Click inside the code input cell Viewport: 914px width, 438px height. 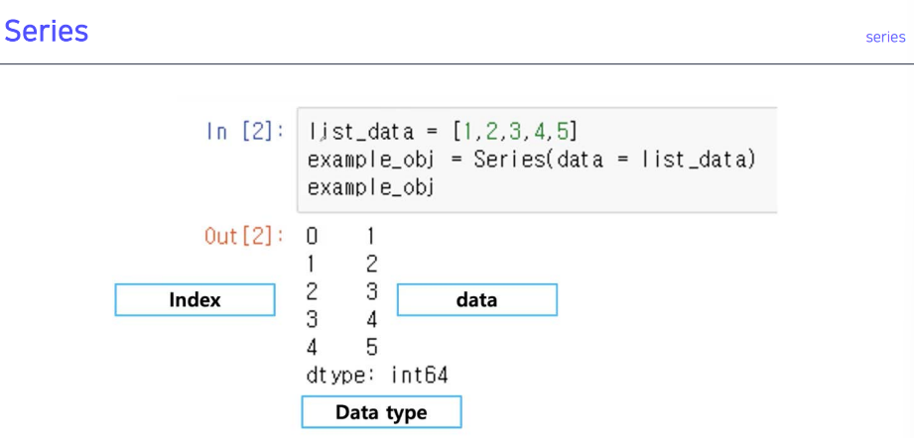click(537, 160)
